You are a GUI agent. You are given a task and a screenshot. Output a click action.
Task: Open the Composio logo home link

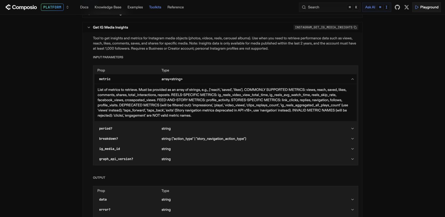pyautogui.click(x=21, y=7)
